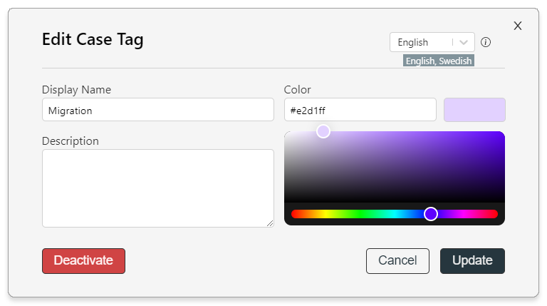Open the English language dropdown

point(432,42)
